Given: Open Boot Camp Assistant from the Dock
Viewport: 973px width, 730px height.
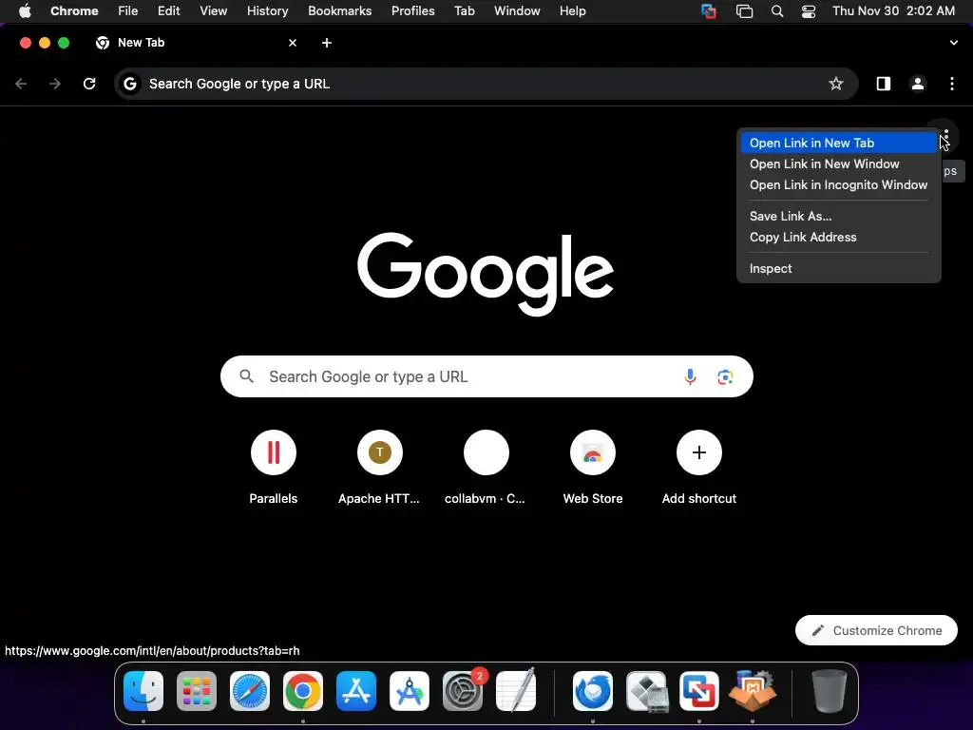Looking at the screenshot, I should pyautogui.click(x=646, y=691).
